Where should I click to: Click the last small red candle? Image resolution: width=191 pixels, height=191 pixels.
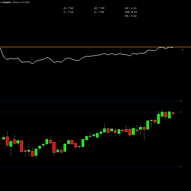173,113
